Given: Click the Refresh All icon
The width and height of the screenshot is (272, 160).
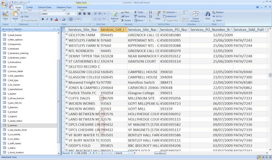Looking at the screenshot, I should point(115,16).
